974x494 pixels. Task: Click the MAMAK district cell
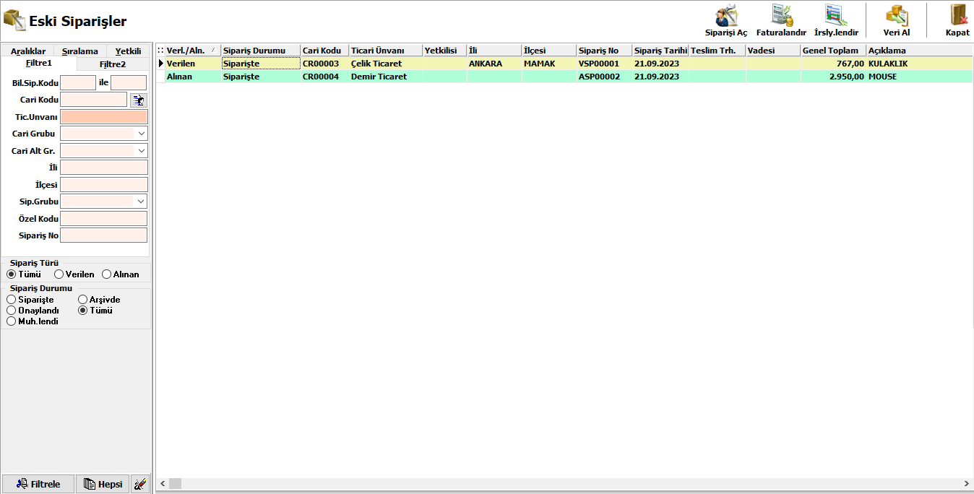tap(548, 64)
